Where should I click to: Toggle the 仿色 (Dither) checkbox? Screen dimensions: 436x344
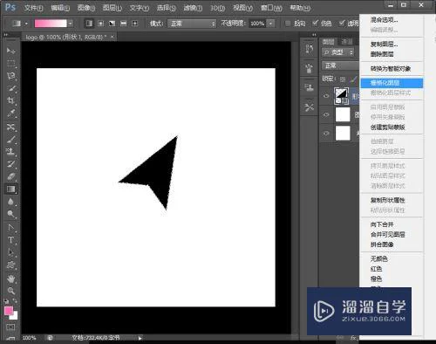(x=315, y=23)
